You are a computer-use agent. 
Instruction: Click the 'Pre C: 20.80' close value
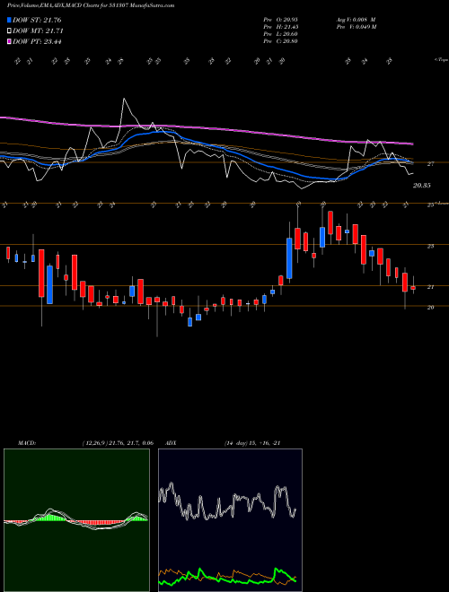click(x=280, y=41)
